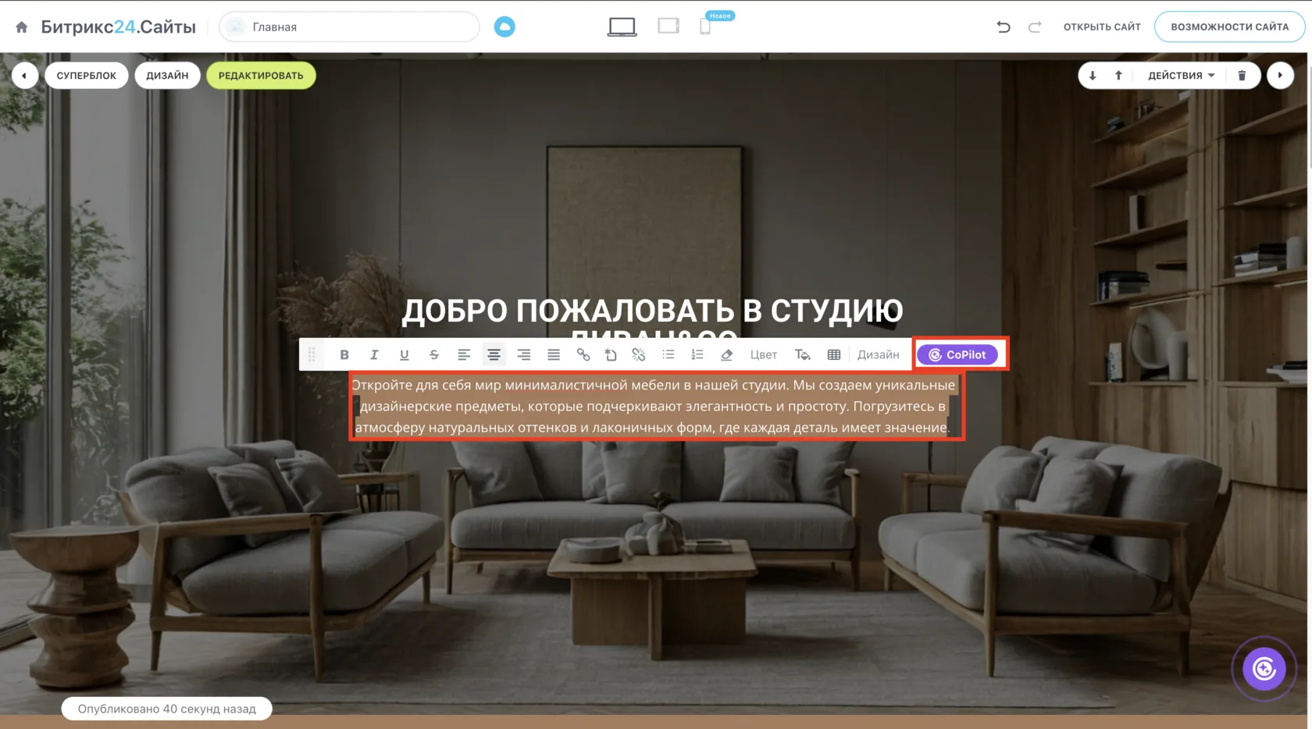Open the floating CoPilot assistant button

1264,669
